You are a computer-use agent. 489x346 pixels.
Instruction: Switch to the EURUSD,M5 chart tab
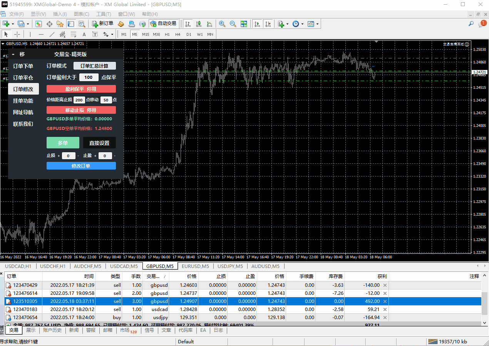[195, 266]
